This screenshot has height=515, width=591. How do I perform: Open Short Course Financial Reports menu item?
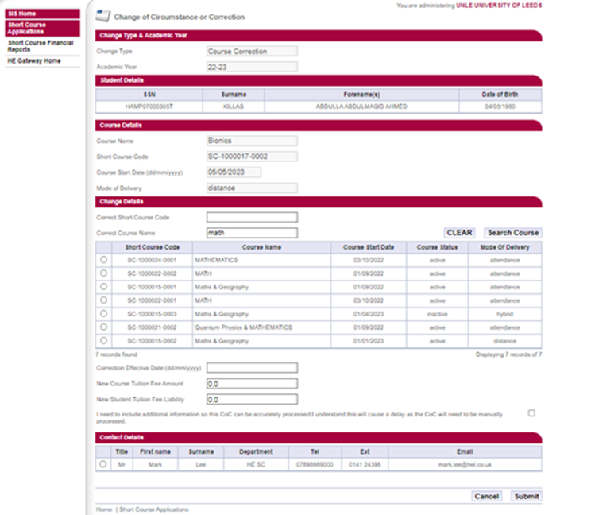point(40,45)
